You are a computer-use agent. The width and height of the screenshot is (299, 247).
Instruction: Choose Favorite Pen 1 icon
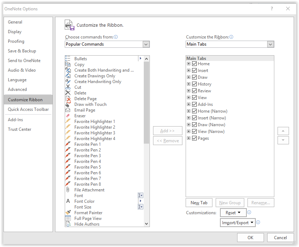(68, 144)
